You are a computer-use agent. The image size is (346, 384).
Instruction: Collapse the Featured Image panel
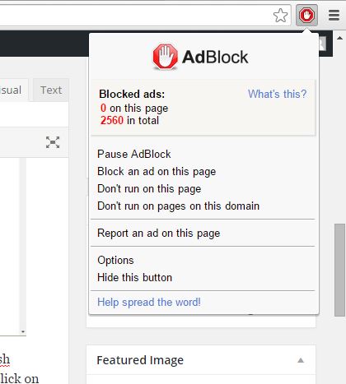click(x=301, y=360)
